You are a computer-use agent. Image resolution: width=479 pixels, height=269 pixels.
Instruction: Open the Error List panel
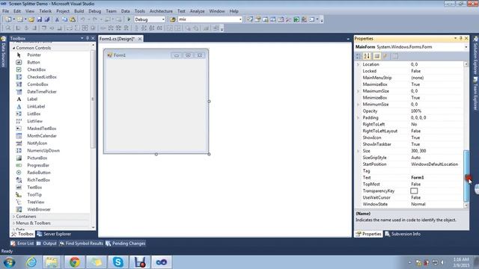pos(22,244)
